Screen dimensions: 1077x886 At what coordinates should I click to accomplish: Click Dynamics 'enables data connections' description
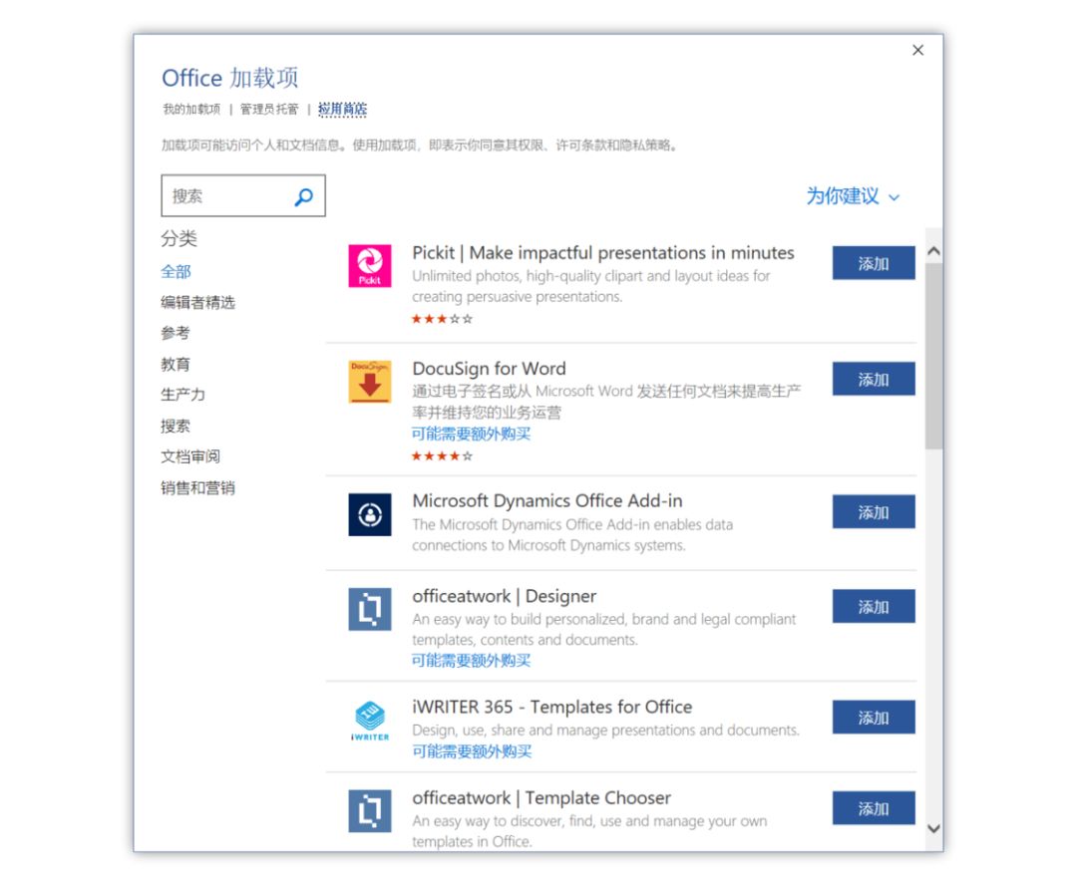pyautogui.click(x=572, y=534)
